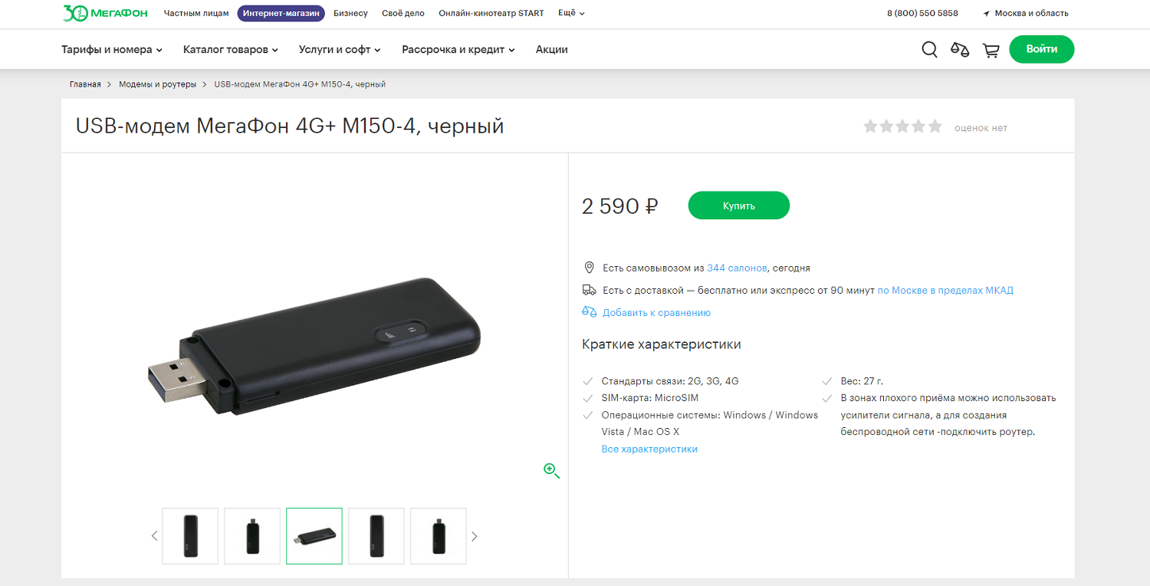
Task: Expand Рассрочка и кредит menu
Action: coord(458,49)
